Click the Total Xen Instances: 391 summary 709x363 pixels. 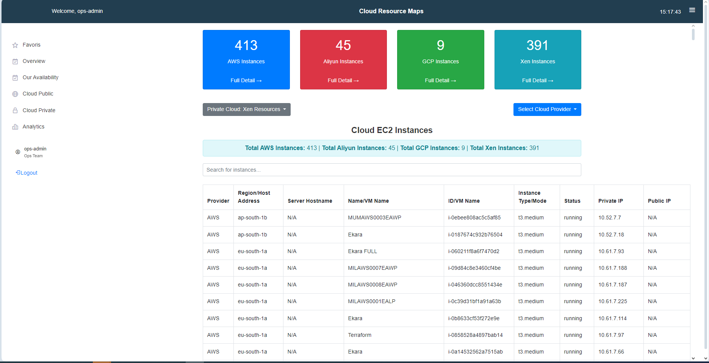[x=504, y=148]
